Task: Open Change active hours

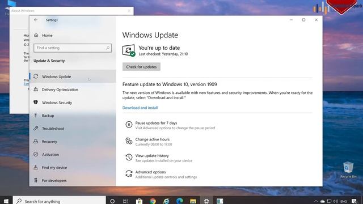Action: pos(153,139)
